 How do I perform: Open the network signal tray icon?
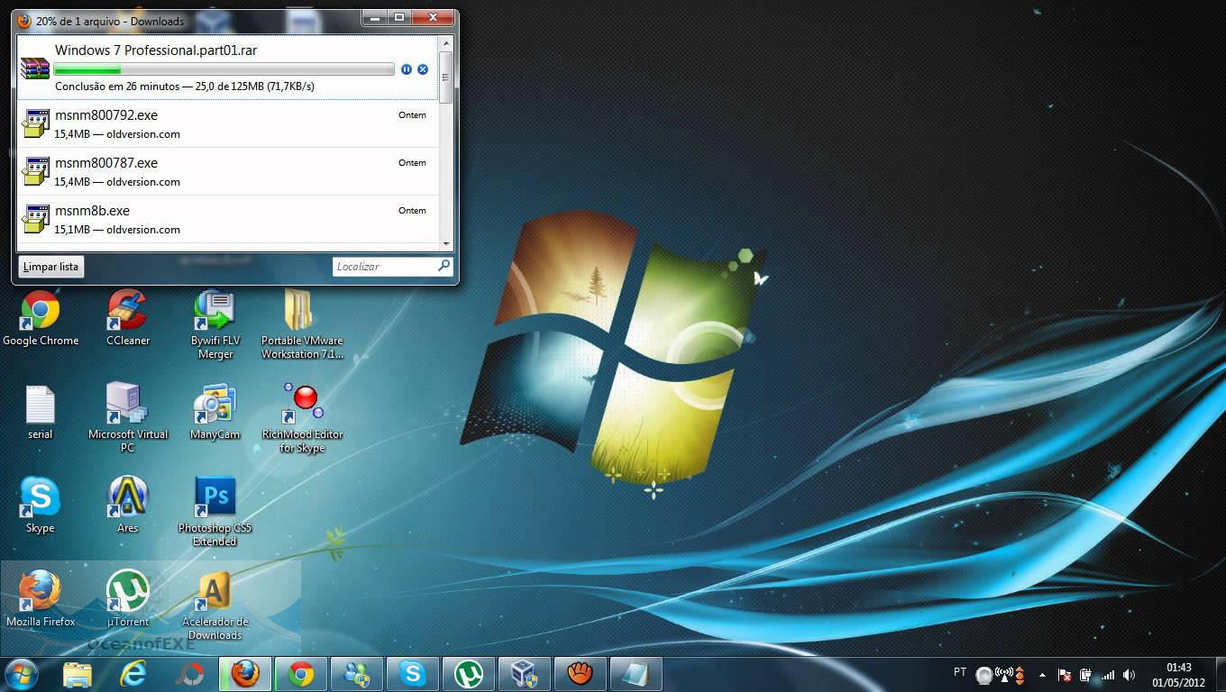(1108, 674)
